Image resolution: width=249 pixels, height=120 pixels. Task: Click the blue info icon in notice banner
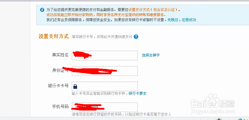click(x=42, y=10)
